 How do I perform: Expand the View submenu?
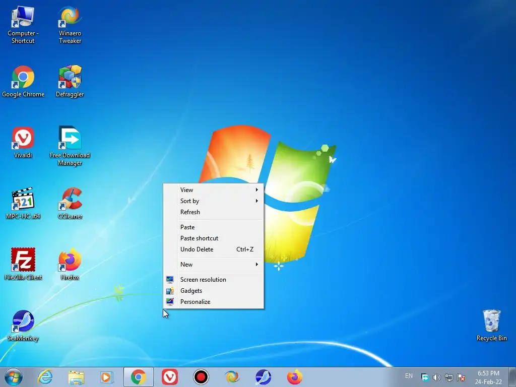pos(214,190)
